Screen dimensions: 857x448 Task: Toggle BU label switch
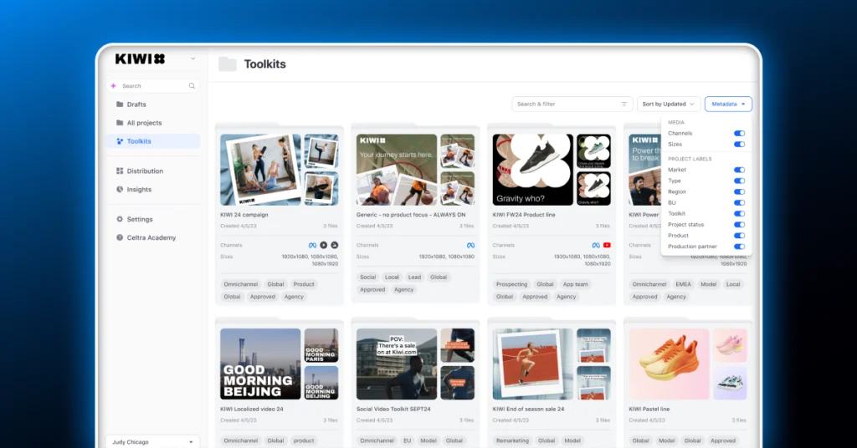pos(739,202)
